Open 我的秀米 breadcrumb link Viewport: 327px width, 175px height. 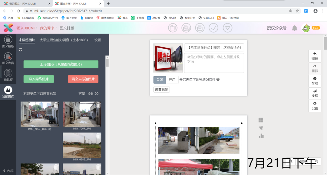tap(47, 28)
